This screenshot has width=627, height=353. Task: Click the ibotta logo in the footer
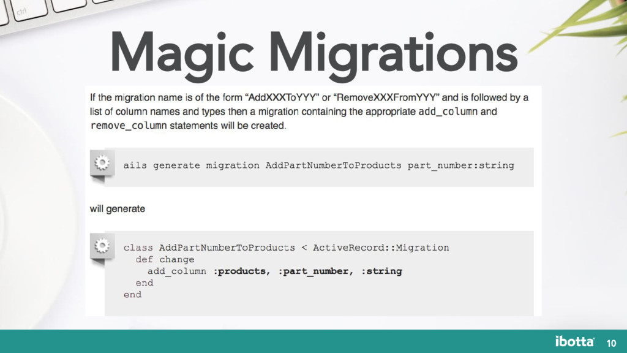pyautogui.click(x=574, y=341)
